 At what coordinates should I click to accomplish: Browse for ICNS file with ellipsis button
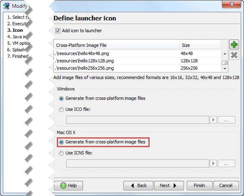[226, 163]
